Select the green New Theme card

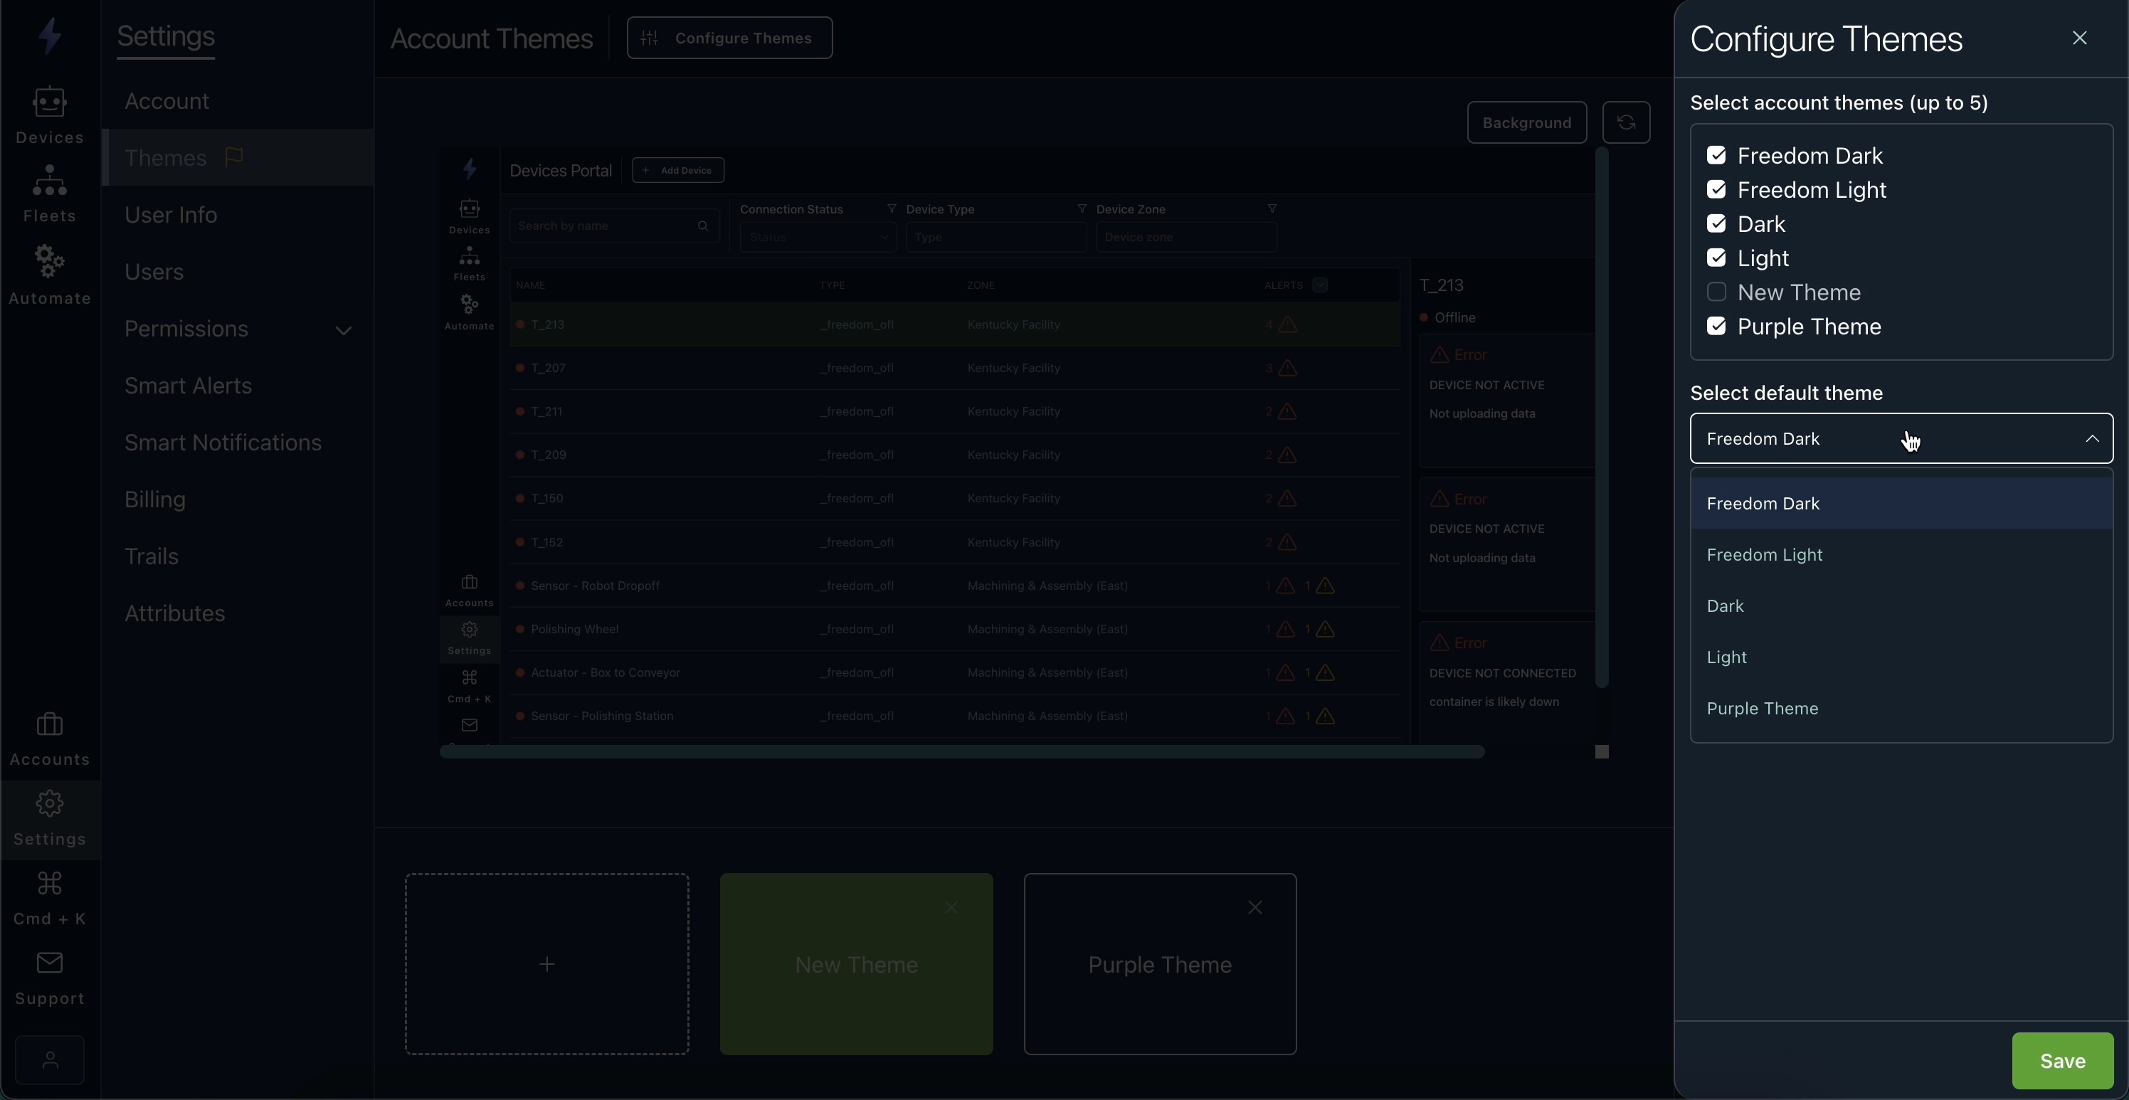(x=855, y=965)
